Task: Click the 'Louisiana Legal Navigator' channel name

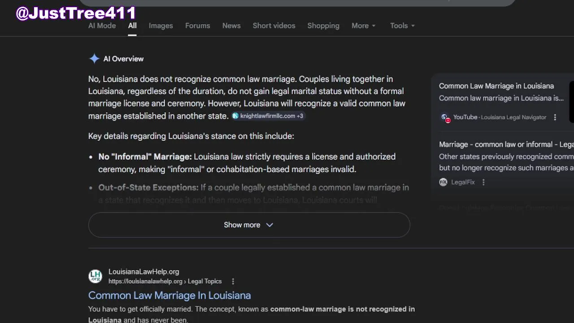Action: 513,118
